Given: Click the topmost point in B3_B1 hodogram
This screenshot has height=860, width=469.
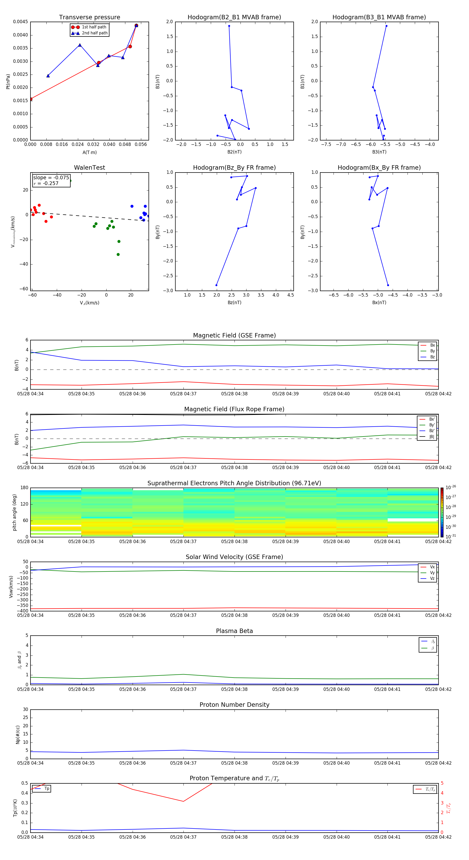Looking at the screenshot, I should point(386,26).
